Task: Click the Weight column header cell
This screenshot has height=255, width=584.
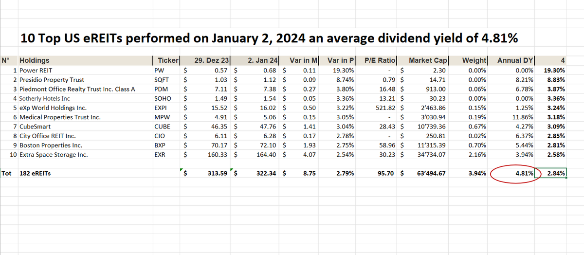Action: coord(469,61)
